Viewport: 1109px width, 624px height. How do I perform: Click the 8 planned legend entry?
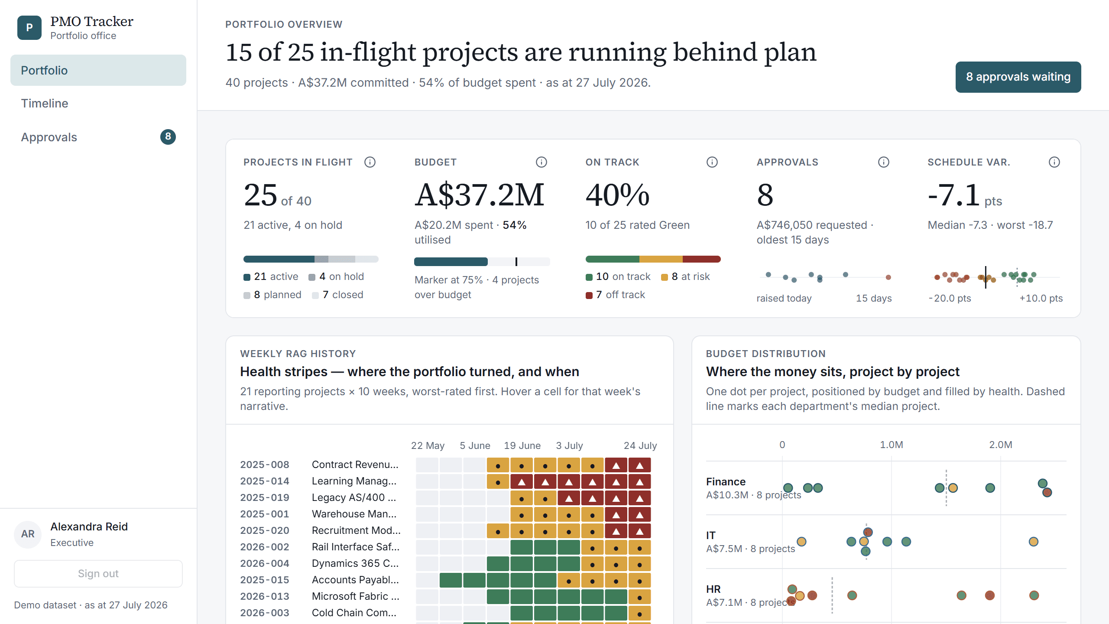272,295
